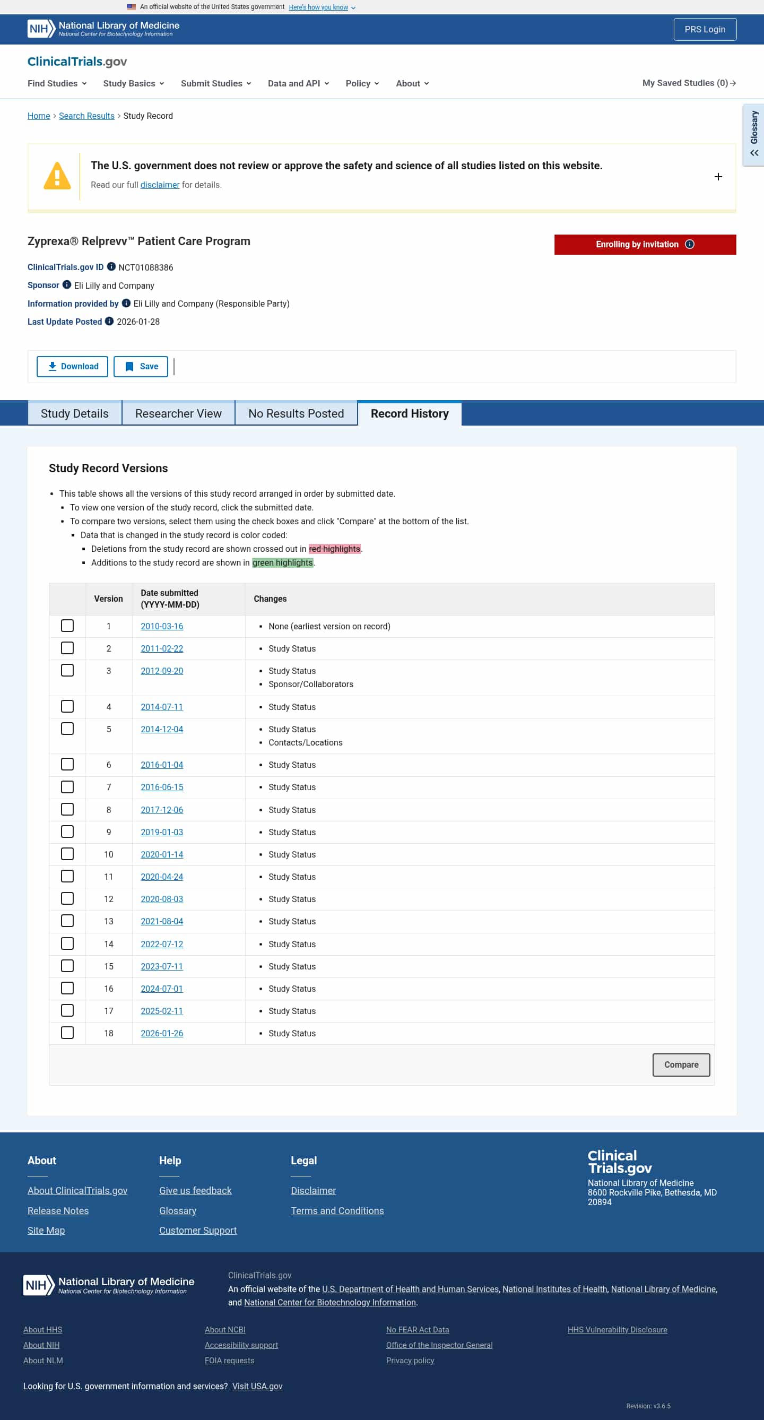
Task: Open My Saved Studies link
Action: 689,83
